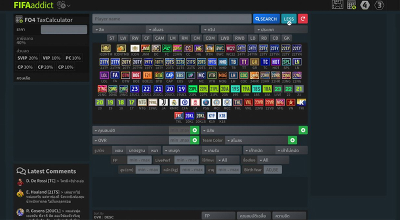Select the ICON season badge

134,49
